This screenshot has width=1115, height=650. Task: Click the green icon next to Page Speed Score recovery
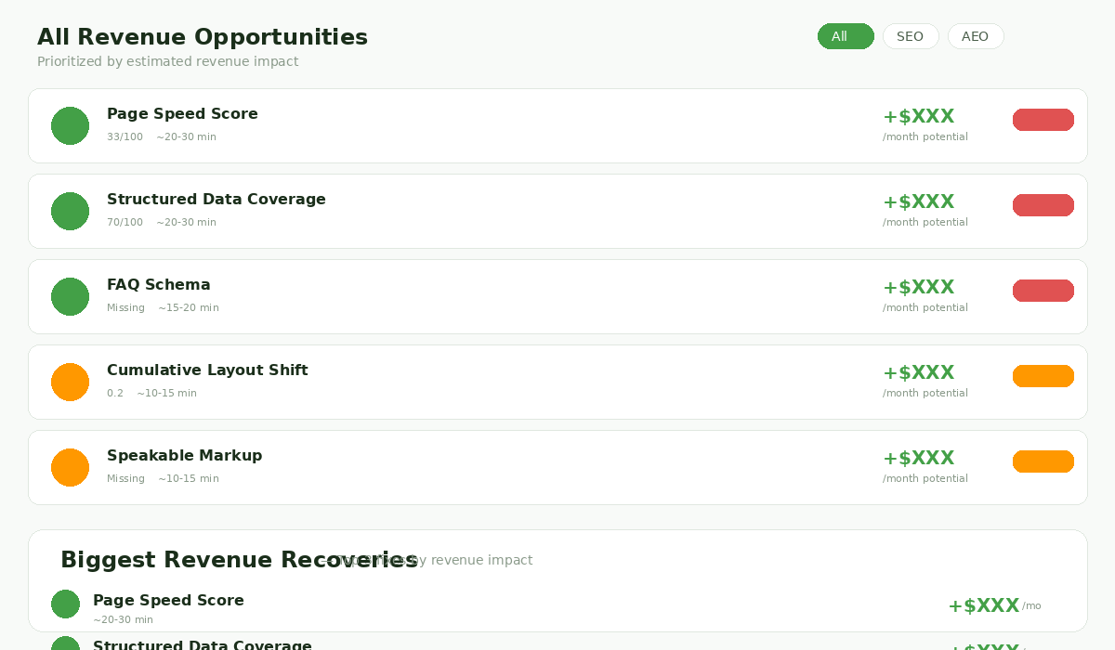[x=65, y=604]
